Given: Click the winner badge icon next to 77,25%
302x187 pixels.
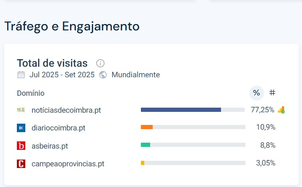Looking at the screenshot, I should click(x=281, y=110).
